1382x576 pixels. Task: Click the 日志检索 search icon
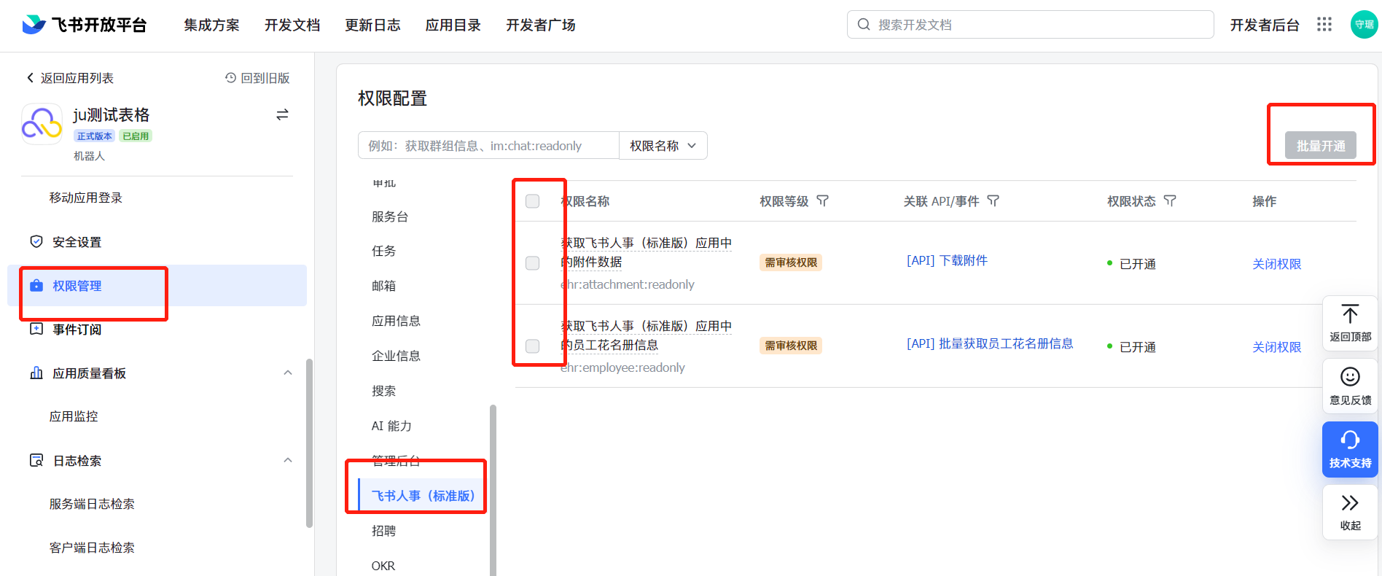tap(36, 460)
